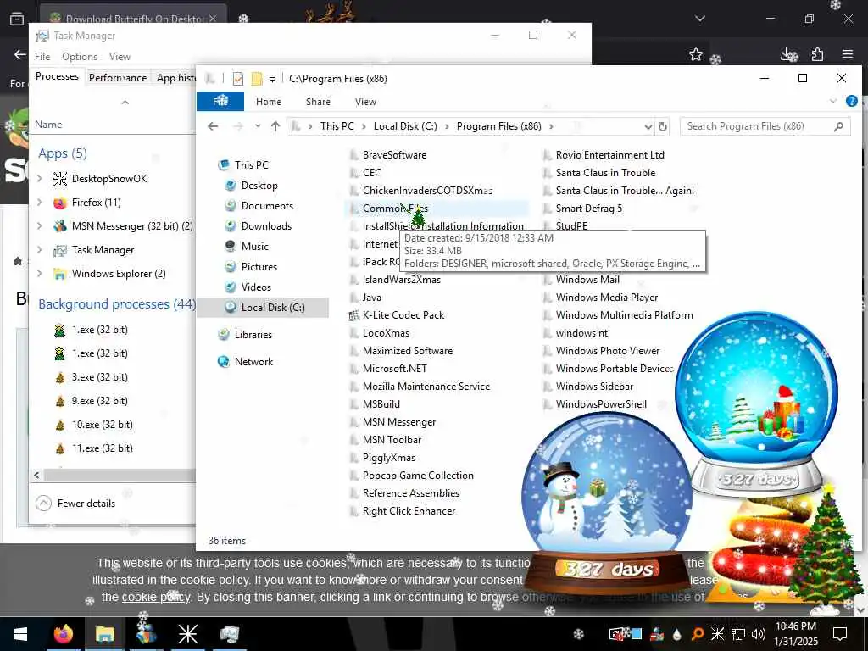Viewport: 868px width, 651px height.
Task: Open the Share ribbon tab in File Explorer
Action: pos(319,102)
